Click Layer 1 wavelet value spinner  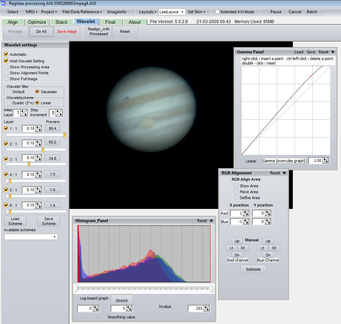[x=38, y=129]
